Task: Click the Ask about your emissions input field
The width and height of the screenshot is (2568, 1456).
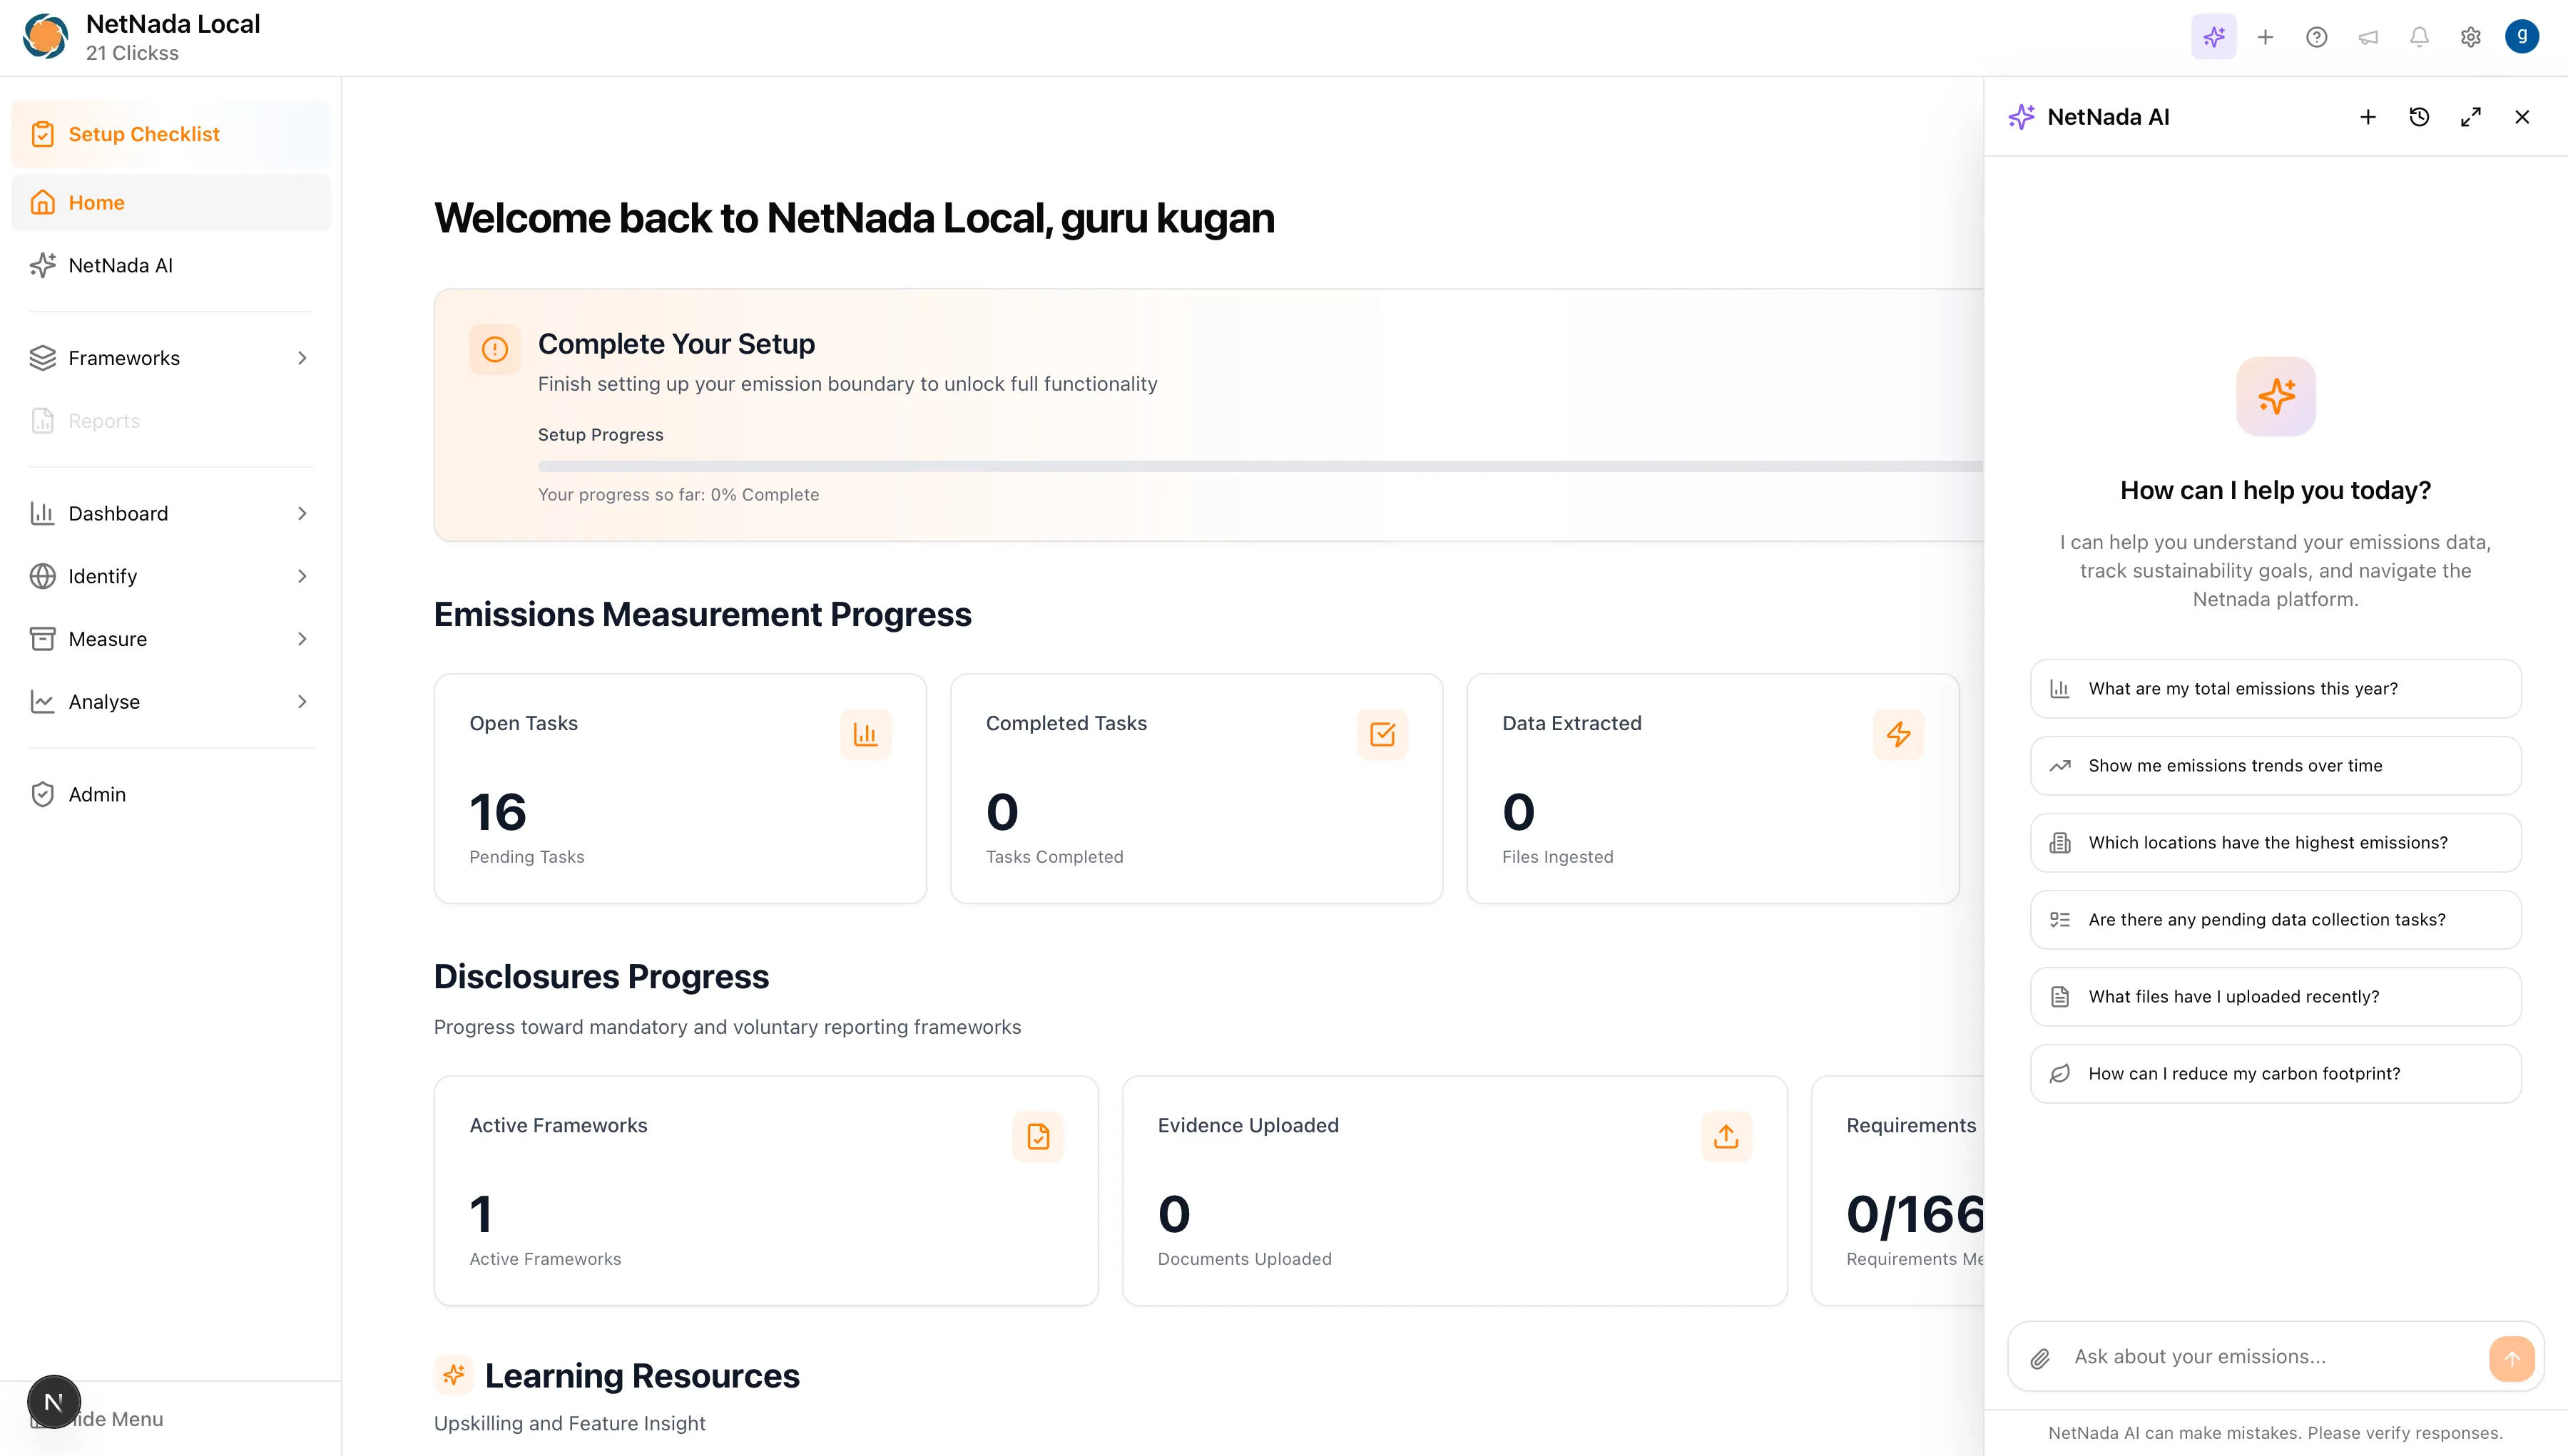Action: (2251, 1356)
